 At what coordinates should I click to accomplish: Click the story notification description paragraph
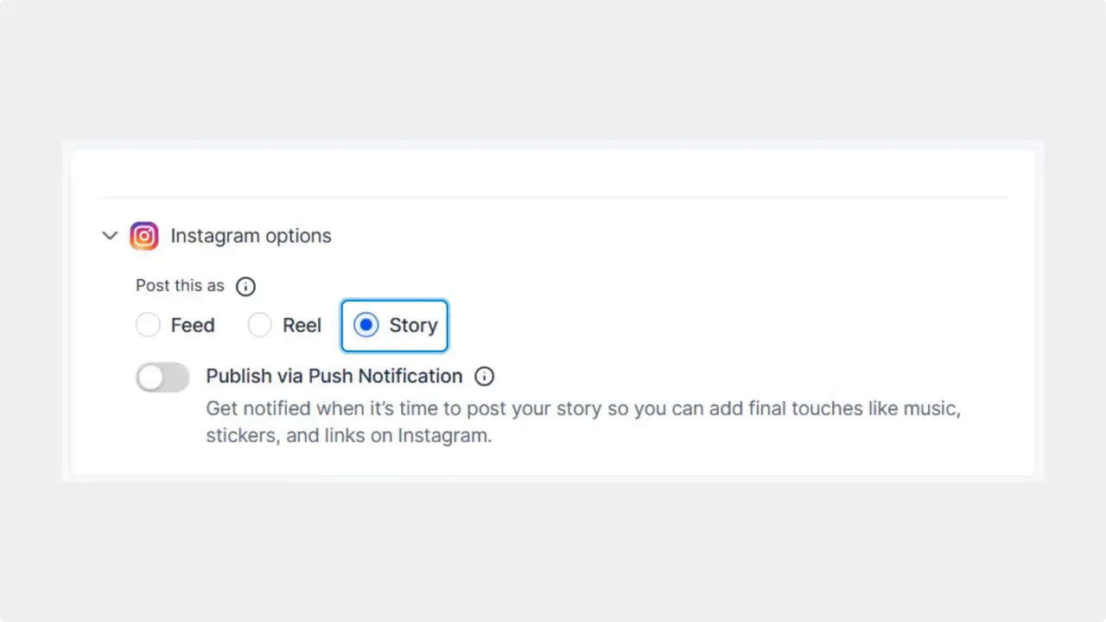[x=583, y=422]
